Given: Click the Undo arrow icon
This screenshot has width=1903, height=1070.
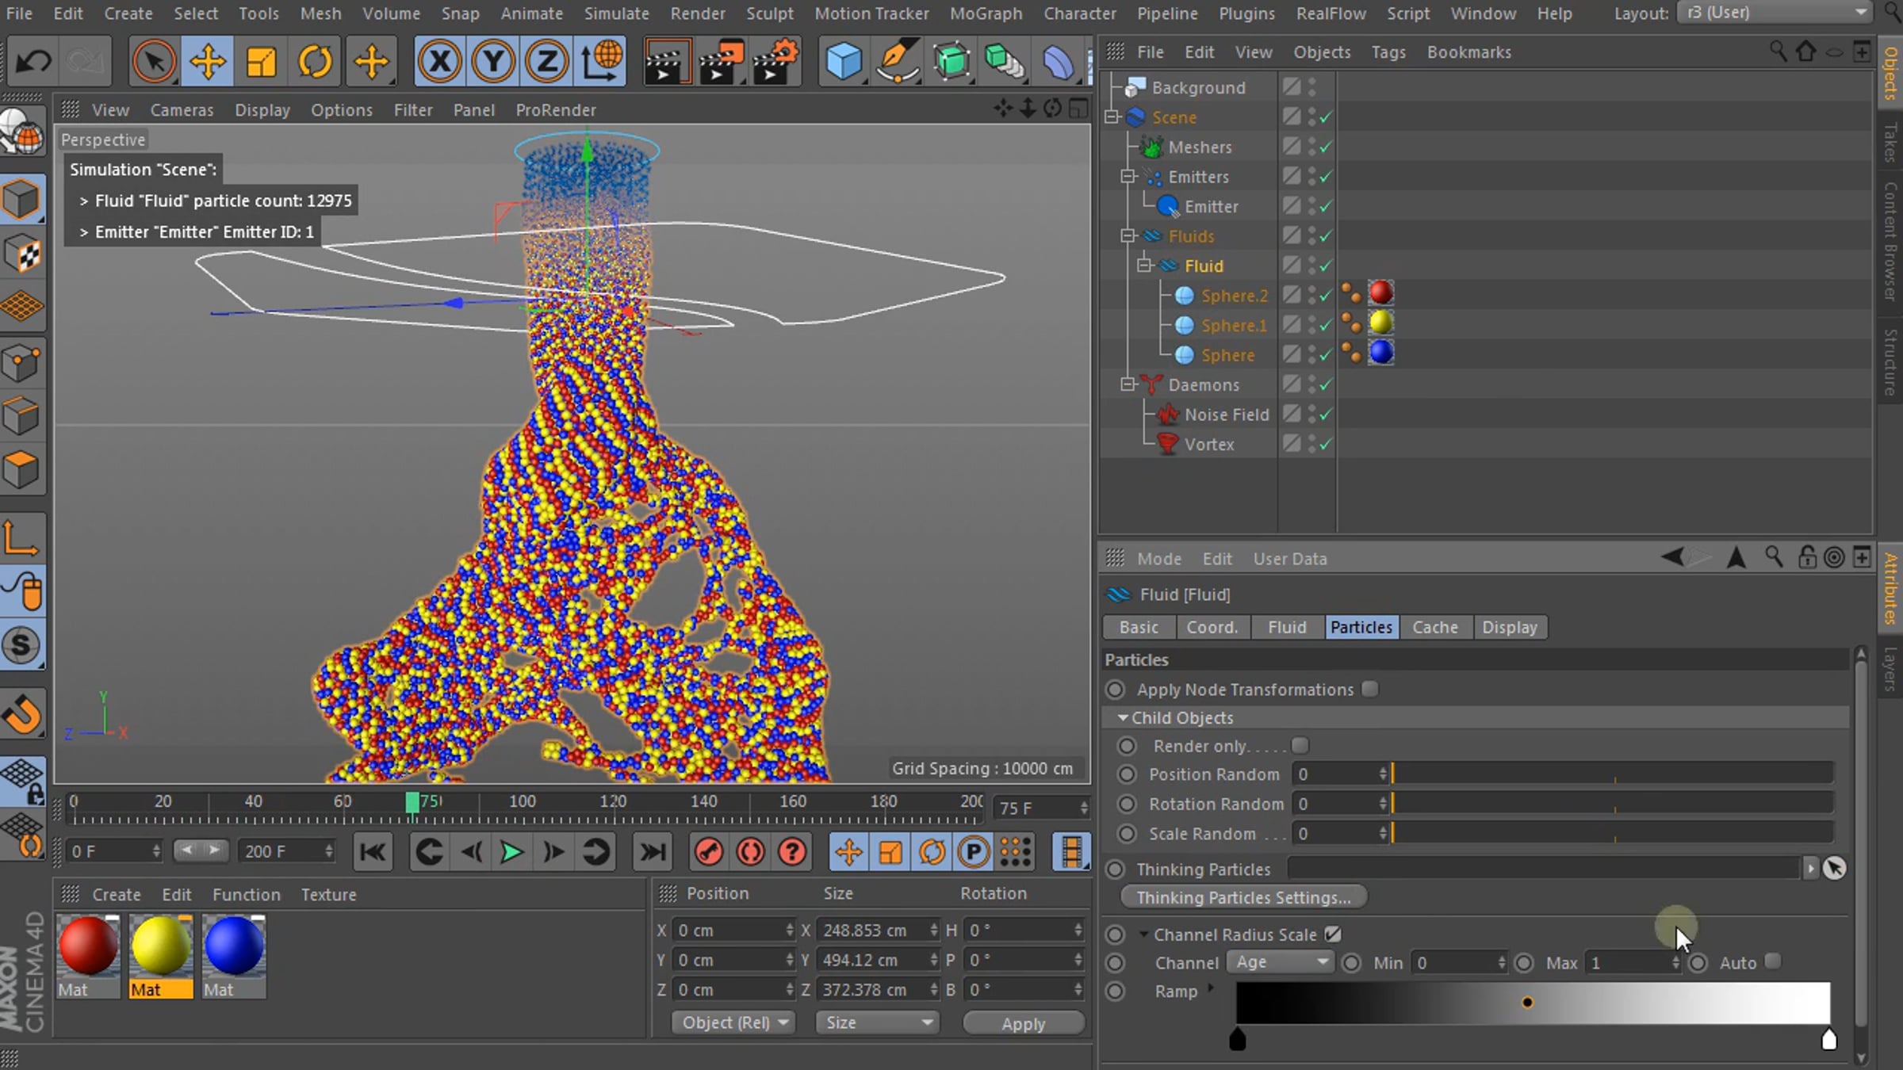Looking at the screenshot, I should pos(33,62).
